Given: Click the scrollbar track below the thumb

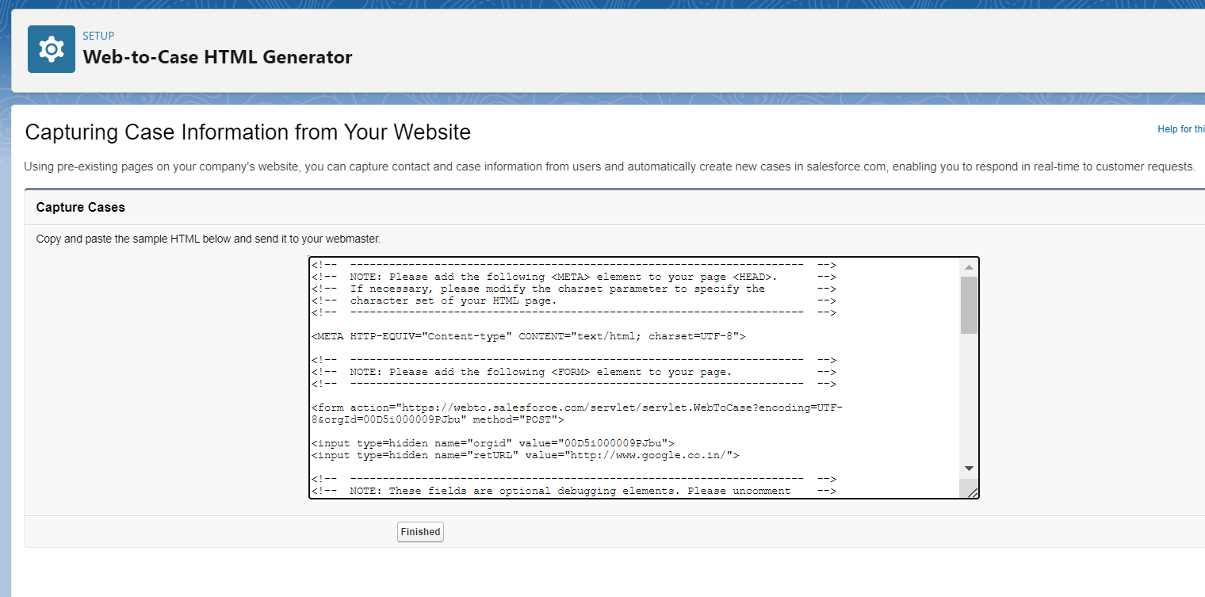Looking at the screenshot, I should click(x=969, y=396).
